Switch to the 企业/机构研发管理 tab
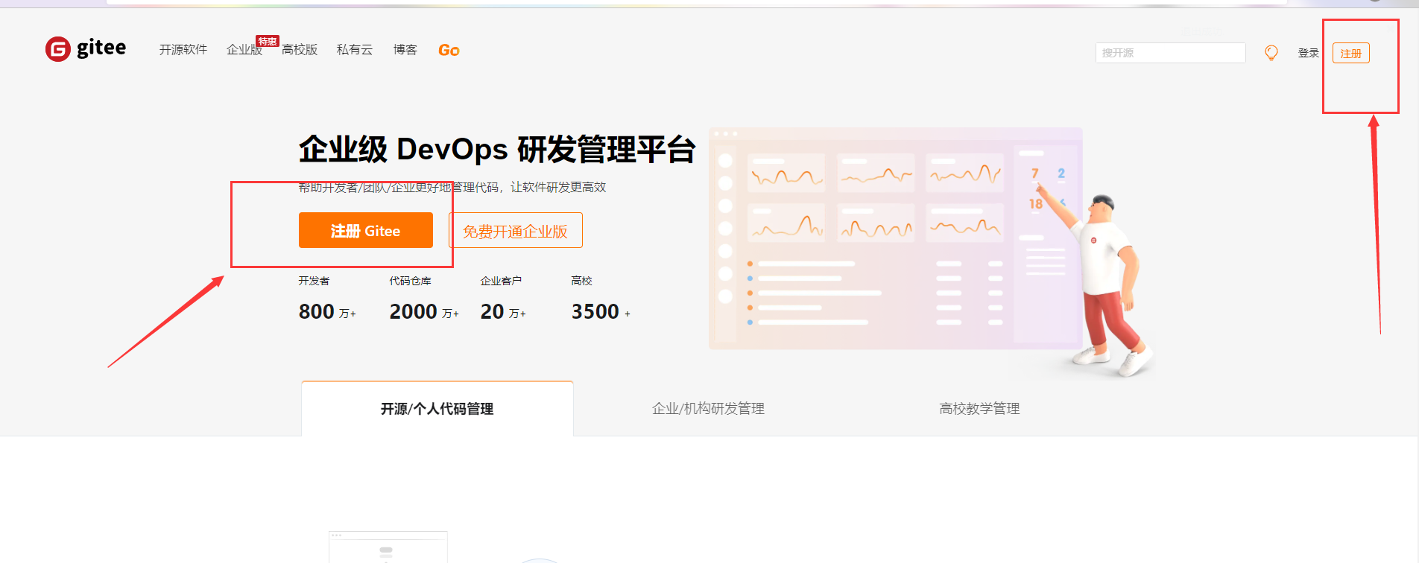1419x563 pixels. click(x=708, y=408)
